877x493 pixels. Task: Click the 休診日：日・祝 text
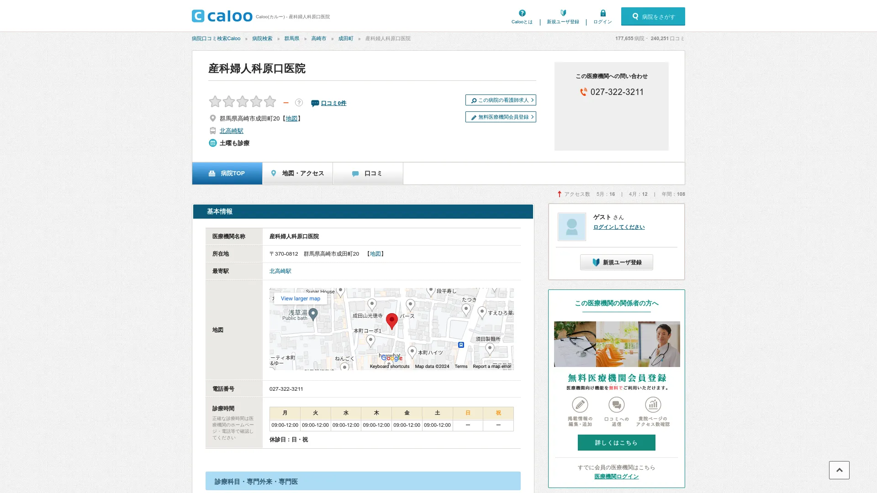[288, 440]
